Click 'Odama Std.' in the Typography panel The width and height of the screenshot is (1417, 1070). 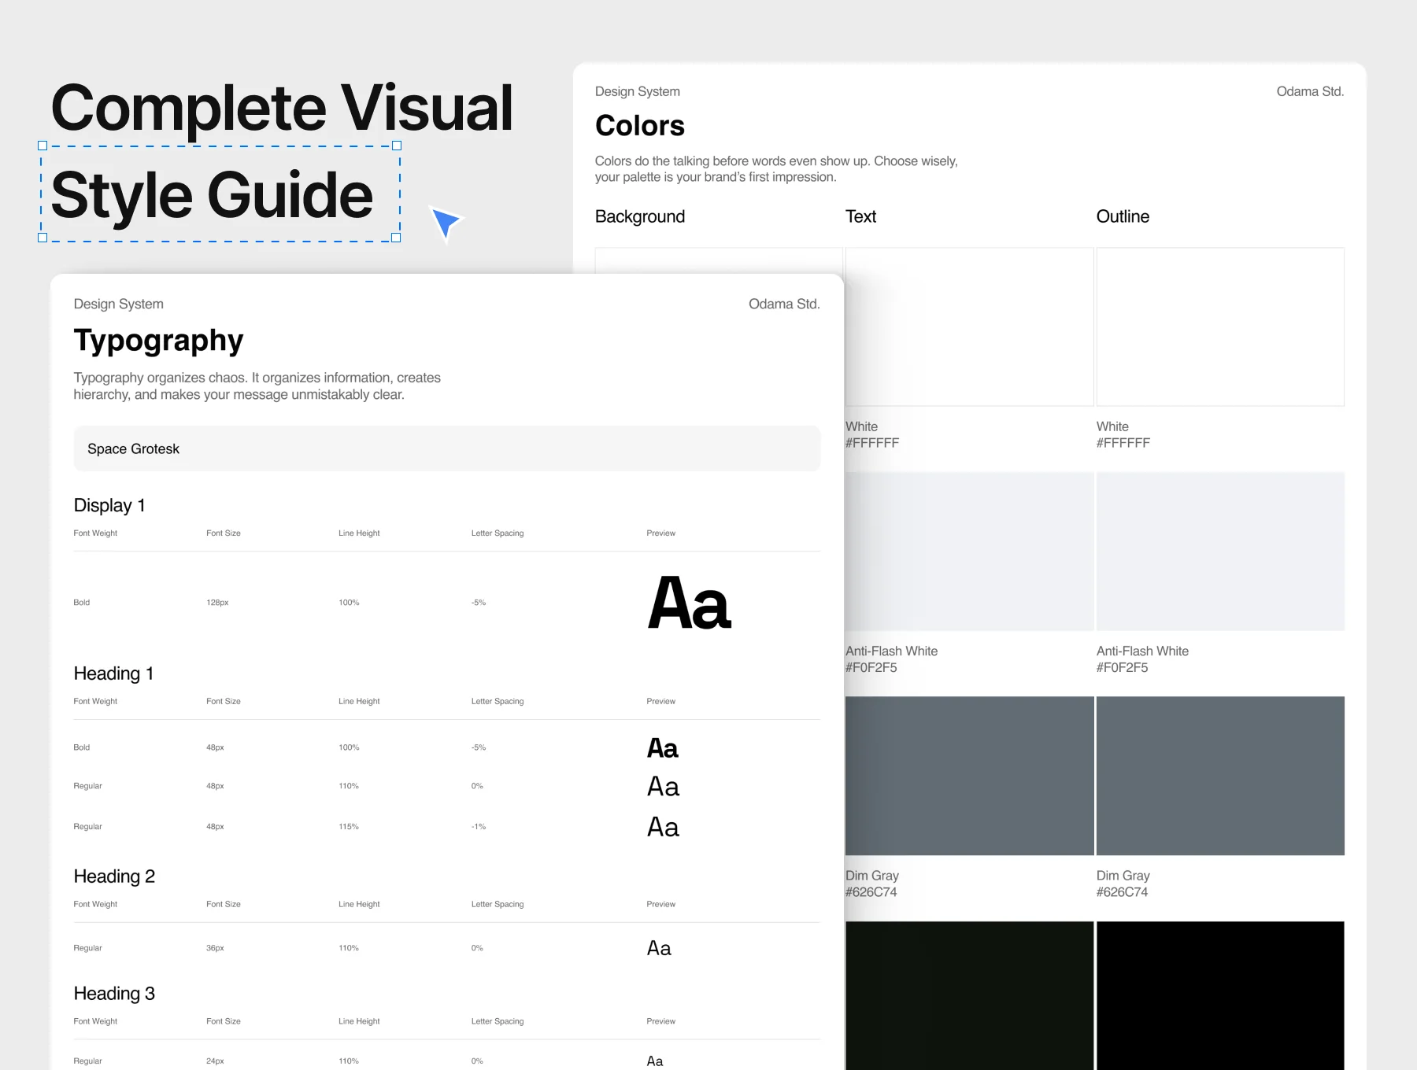coord(784,304)
